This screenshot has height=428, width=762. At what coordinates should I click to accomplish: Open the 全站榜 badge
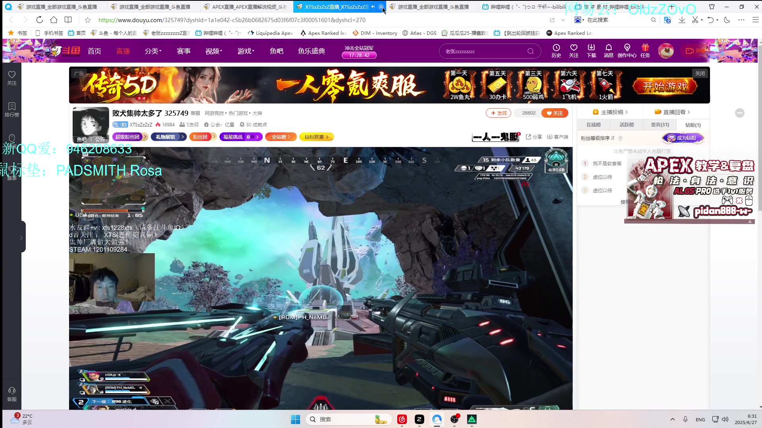[281, 137]
